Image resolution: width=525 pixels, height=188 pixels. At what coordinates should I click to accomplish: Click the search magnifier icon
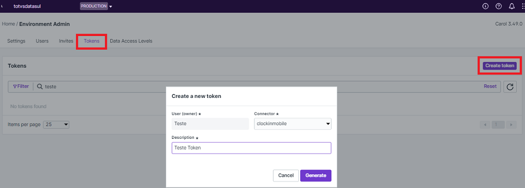tap(39, 86)
